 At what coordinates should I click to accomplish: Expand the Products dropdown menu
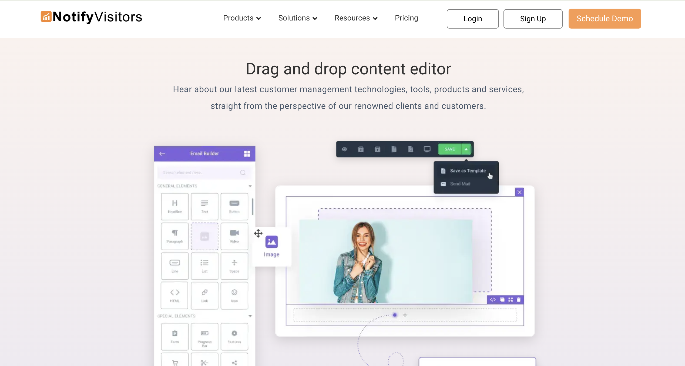pos(242,18)
